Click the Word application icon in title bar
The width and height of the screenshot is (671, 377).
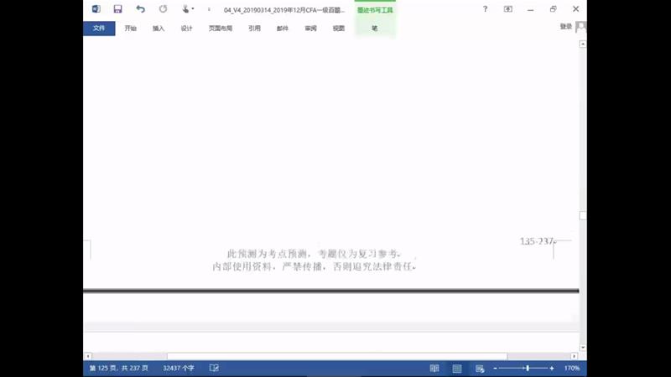[96, 9]
